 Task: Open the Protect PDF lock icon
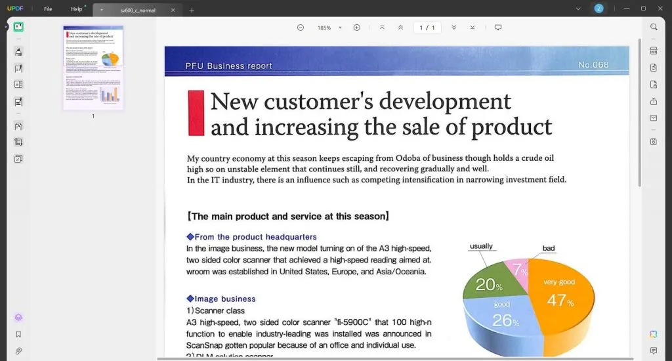[x=654, y=85]
